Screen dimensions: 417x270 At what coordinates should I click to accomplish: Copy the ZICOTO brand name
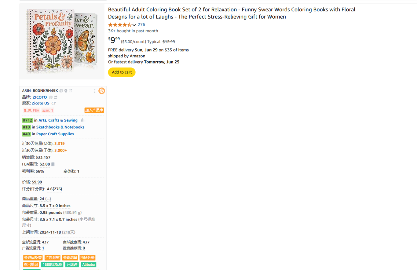coord(50,97)
